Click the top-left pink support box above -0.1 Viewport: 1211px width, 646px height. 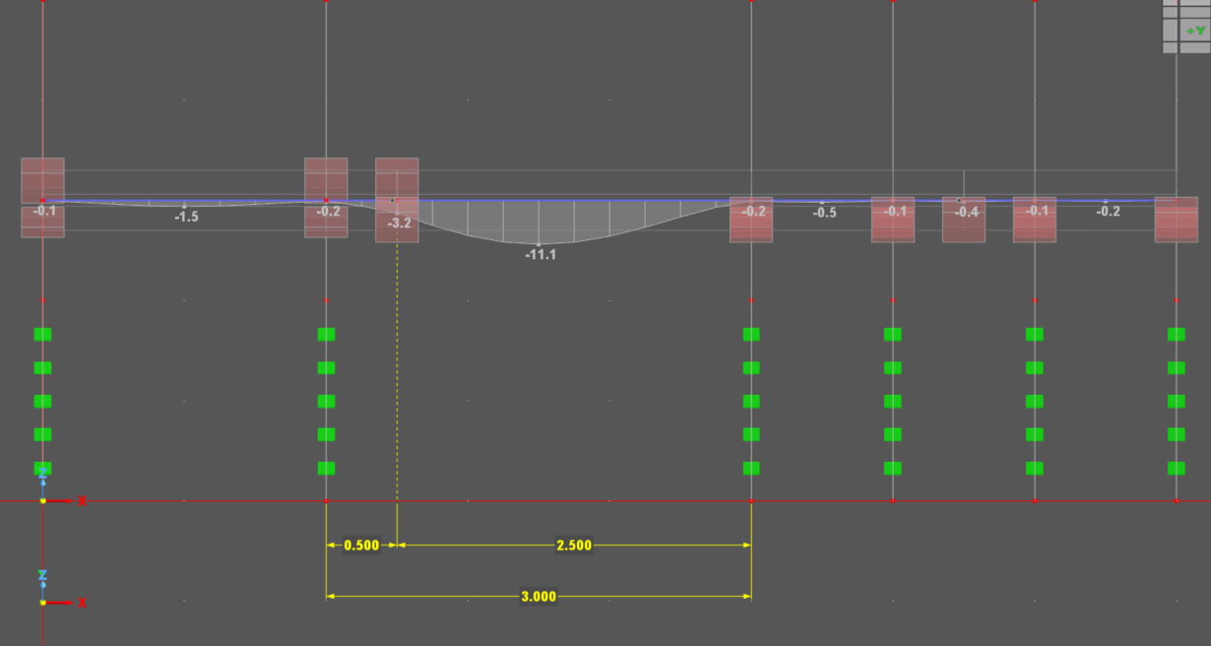point(42,179)
